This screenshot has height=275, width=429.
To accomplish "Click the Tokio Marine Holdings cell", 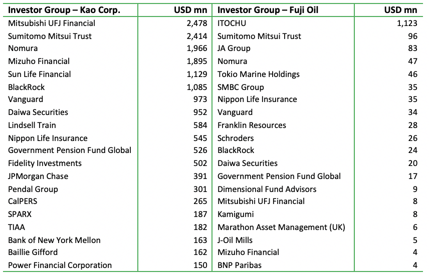I will [x=259, y=74].
